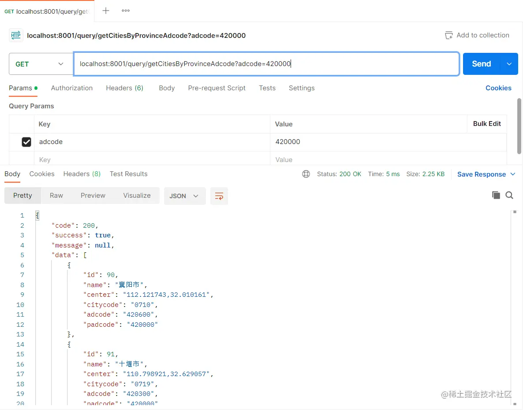Click the request title localhost:8001/query/getCitiesByProvinceAdcode

click(136, 35)
